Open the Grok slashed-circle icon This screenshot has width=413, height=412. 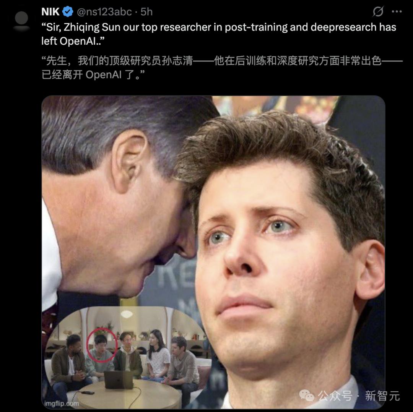[378, 11]
